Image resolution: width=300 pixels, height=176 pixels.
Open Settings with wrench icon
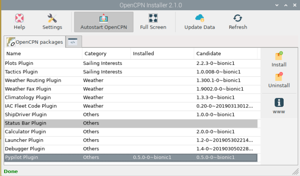(52, 22)
